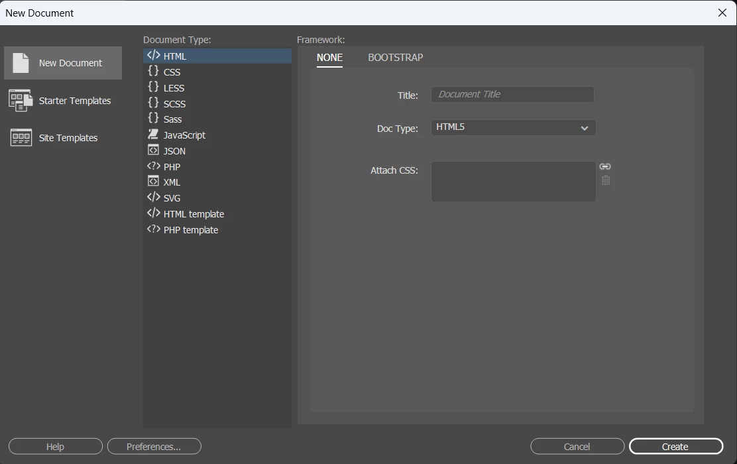Click the XML file icon
The height and width of the screenshot is (464, 737).
tap(153, 181)
